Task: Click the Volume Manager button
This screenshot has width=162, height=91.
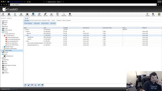Action: (x=28, y=24)
